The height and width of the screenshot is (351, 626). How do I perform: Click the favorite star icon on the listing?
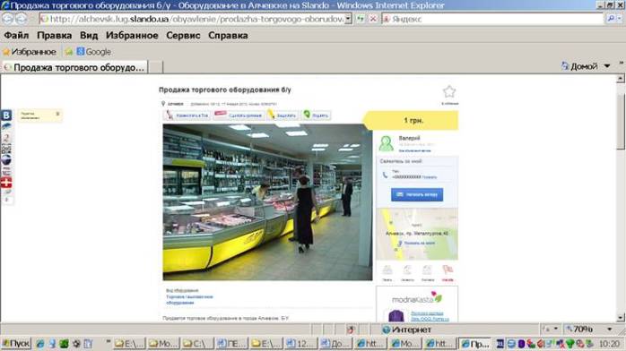coord(449,91)
